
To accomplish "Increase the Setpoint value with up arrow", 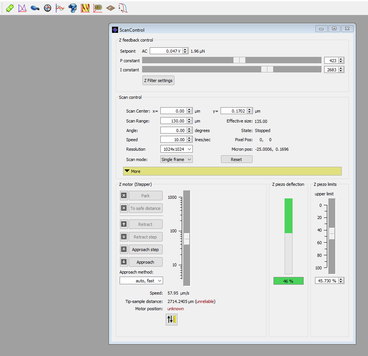I will pyautogui.click(x=185, y=50).
